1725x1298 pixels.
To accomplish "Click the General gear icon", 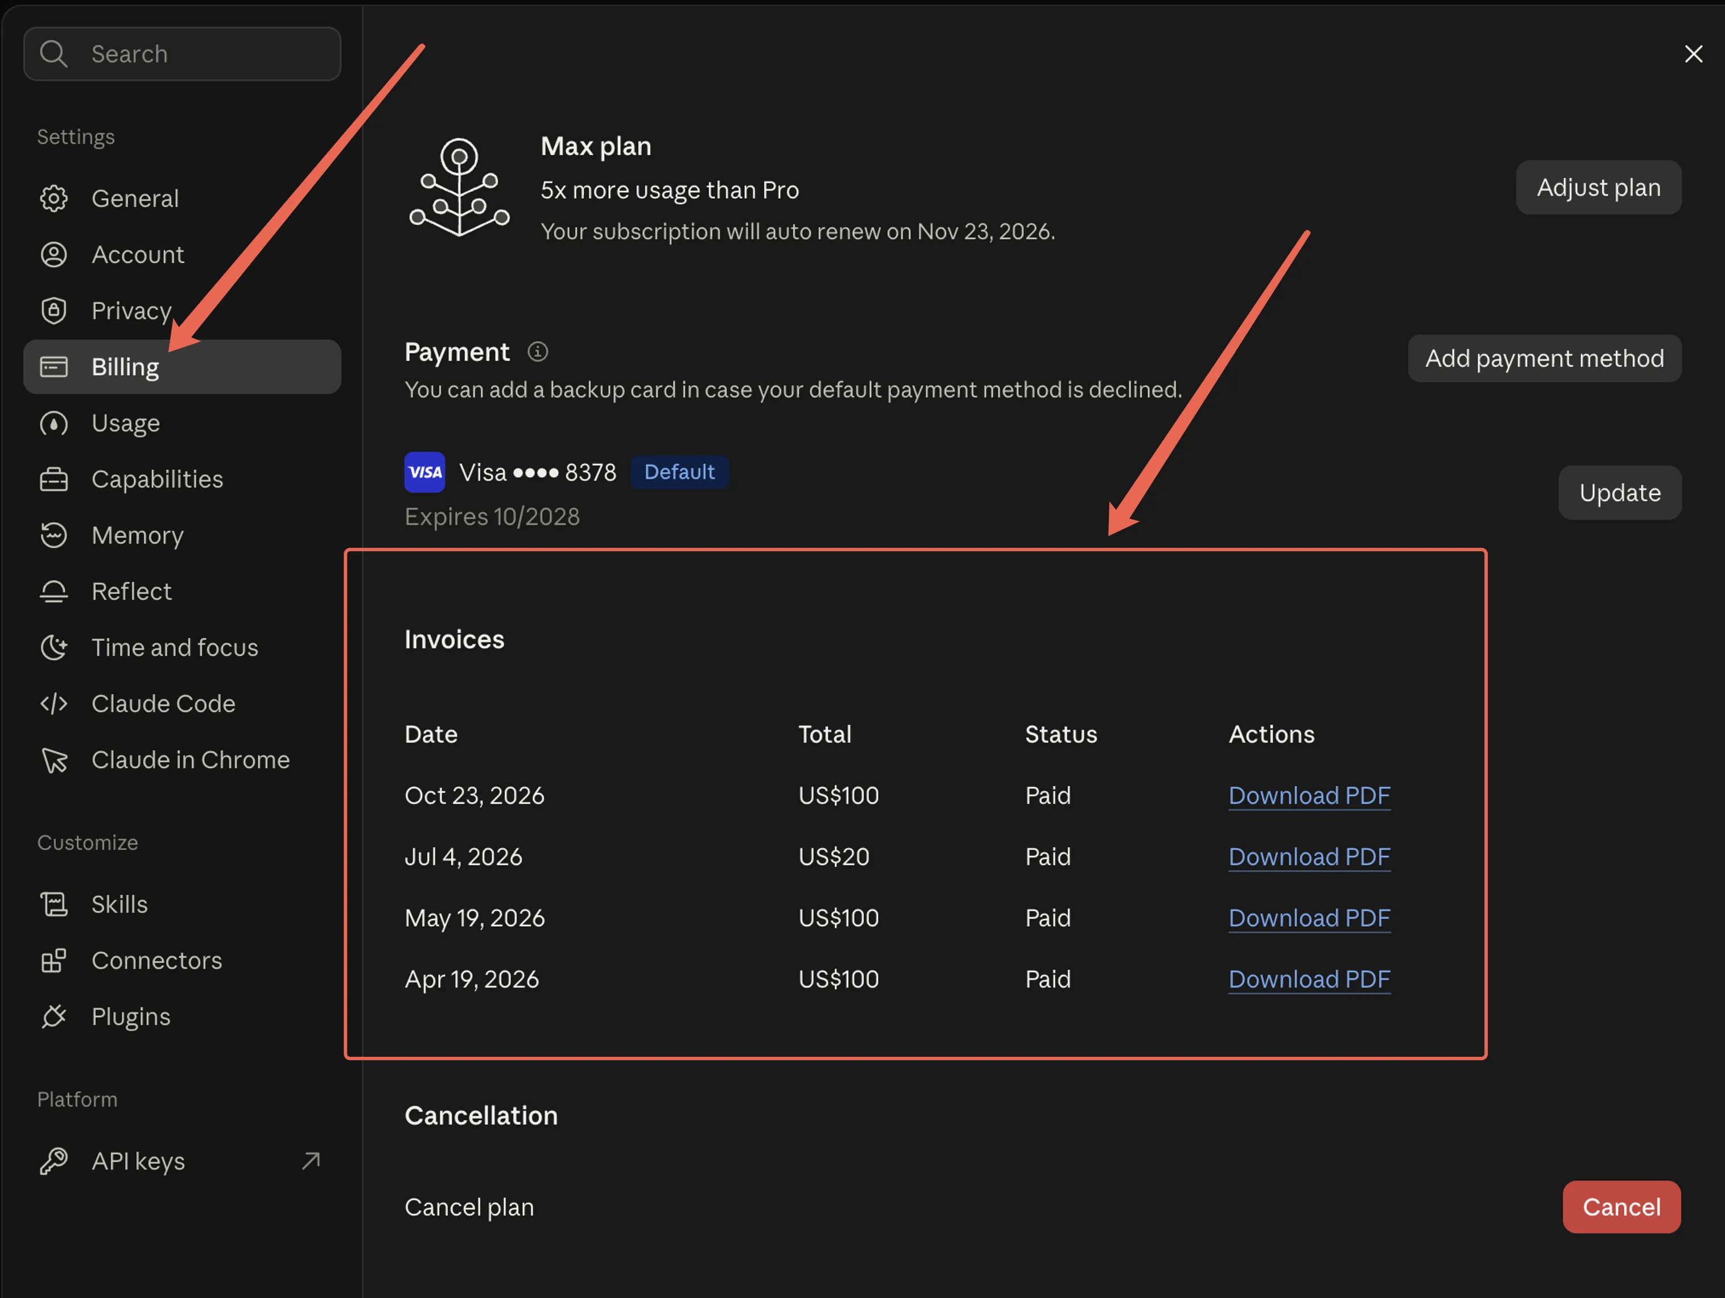I will click(54, 199).
